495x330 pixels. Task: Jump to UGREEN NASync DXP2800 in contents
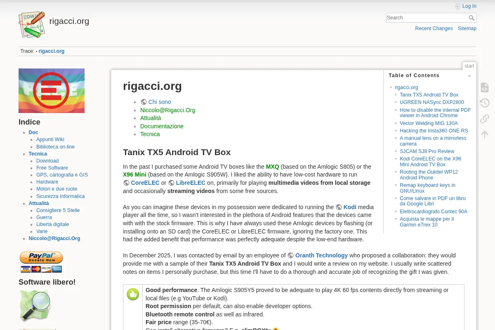pyautogui.click(x=432, y=102)
